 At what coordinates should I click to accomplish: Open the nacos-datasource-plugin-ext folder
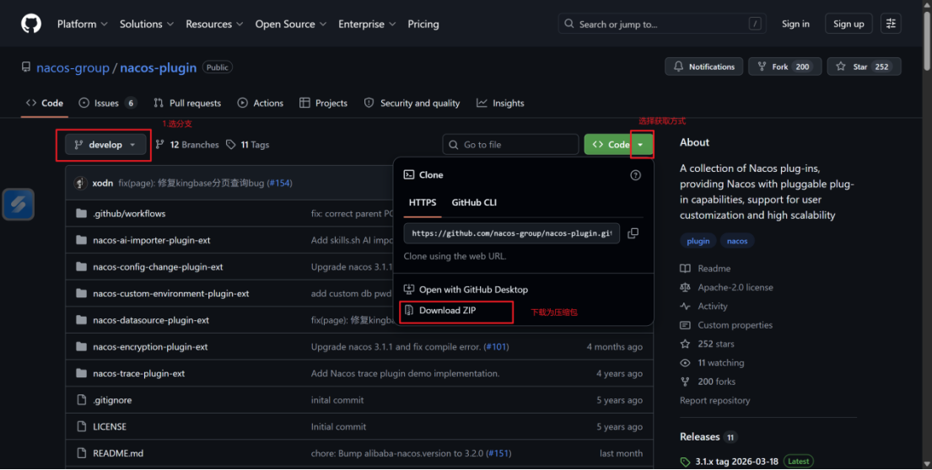coord(151,320)
